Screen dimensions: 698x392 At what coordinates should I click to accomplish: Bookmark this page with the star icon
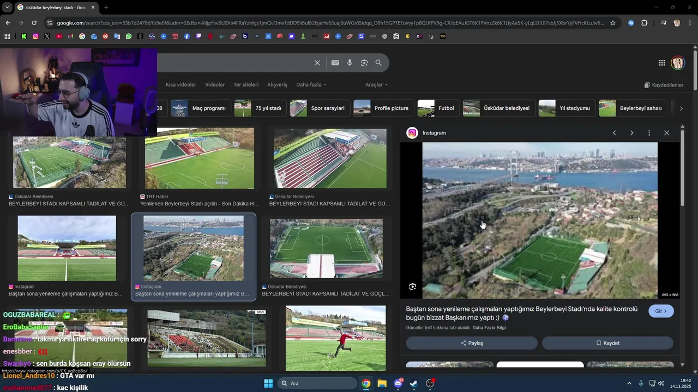click(613, 23)
